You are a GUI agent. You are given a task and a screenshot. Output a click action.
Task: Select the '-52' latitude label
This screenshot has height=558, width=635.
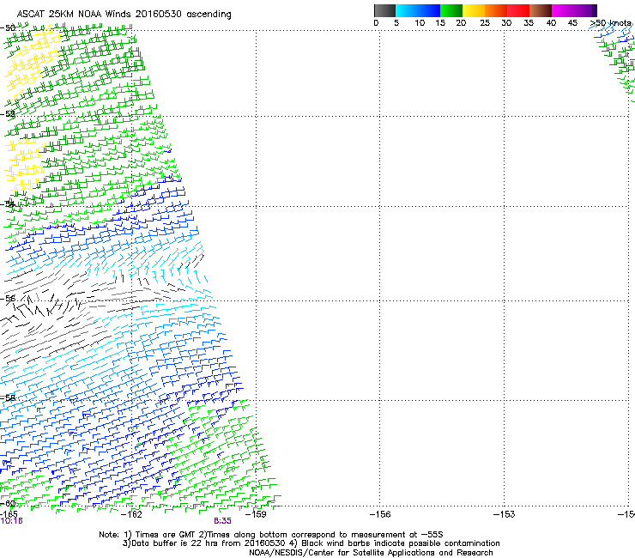pos(8,114)
